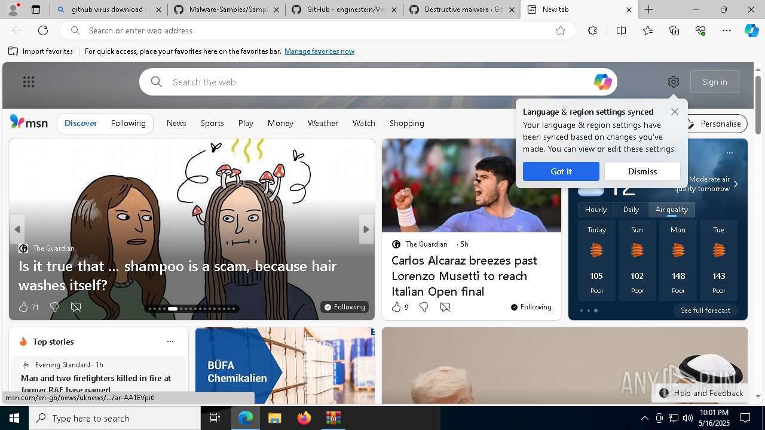Click the page vertical scrollbar thumb
765x430 pixels.
point(758,105)
